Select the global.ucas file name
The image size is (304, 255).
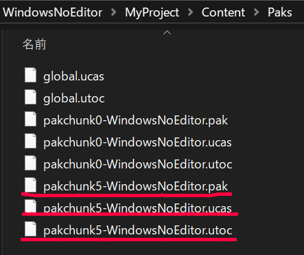pos(73,76)
